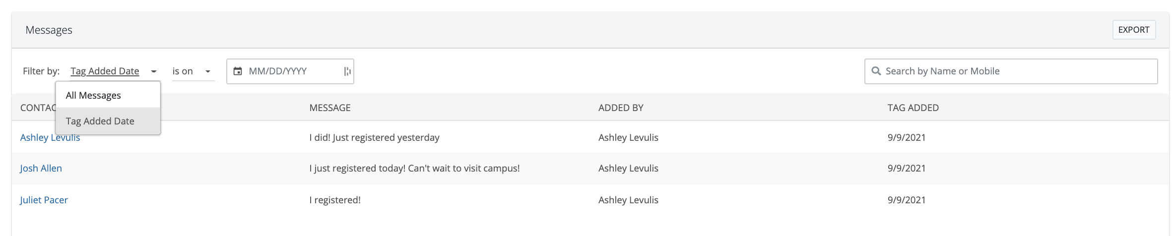Click the MESSAGE column header

click(330, 108)
